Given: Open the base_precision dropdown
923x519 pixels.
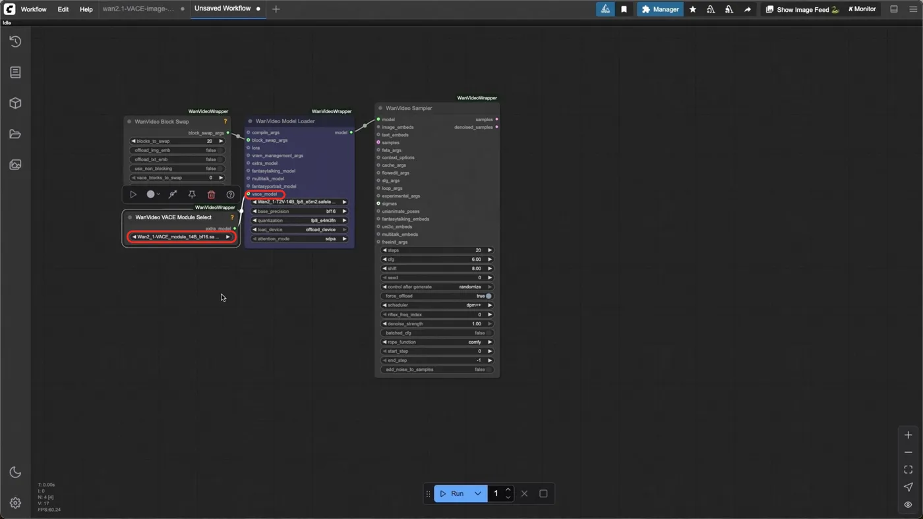Looking at the screenshot, I should (299, 211).
